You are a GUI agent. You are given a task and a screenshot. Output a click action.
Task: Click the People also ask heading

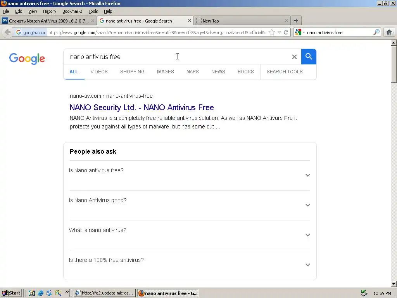[x=93, y=151]
